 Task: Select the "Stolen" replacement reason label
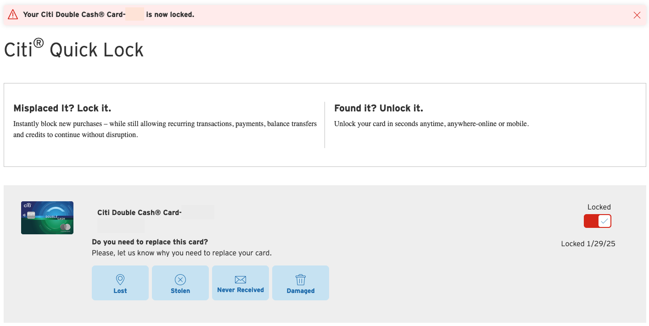pyautogui.click(x=180, y=291)
